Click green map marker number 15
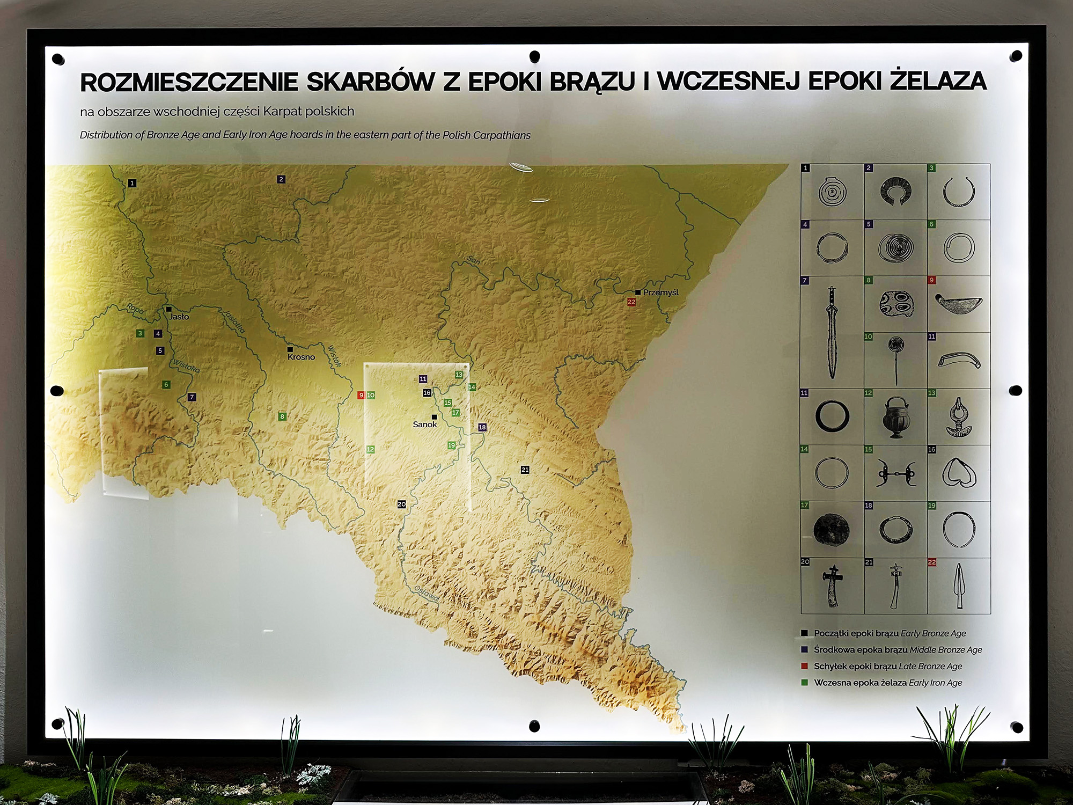This screenshot has height=805, width=1073. pos(447,402)
